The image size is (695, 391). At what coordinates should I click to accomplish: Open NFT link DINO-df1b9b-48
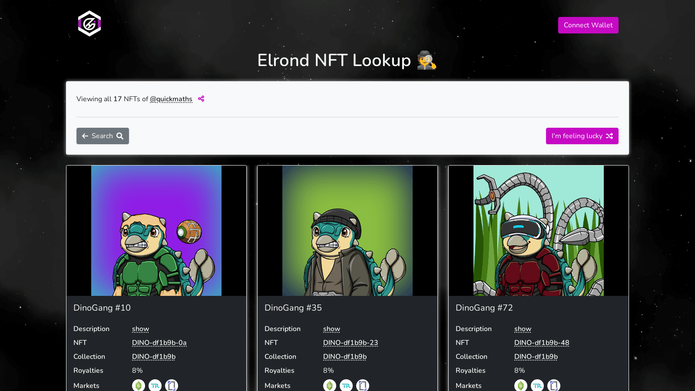coord(542,343)
